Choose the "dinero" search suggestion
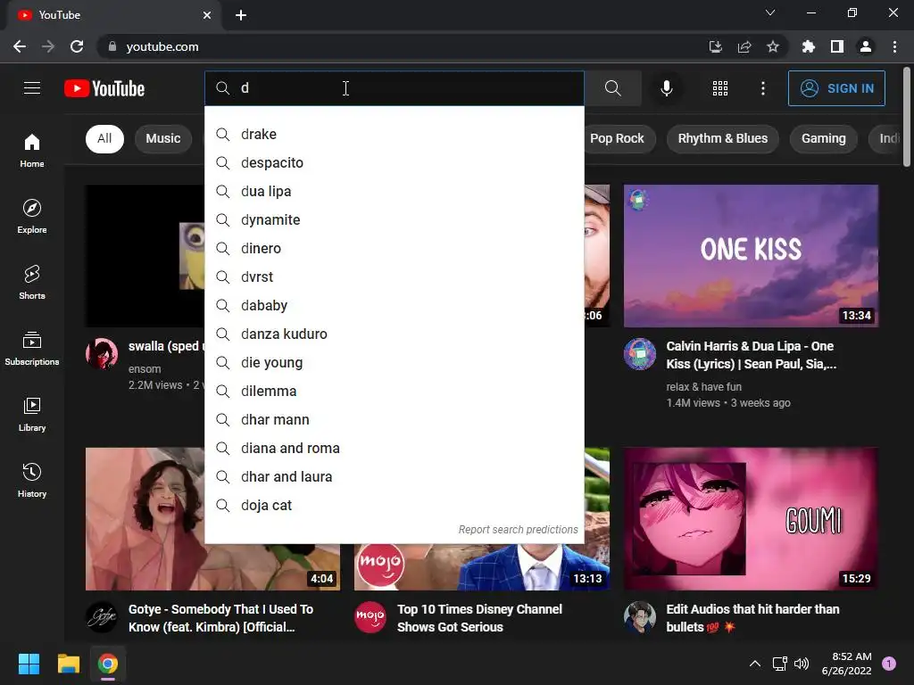 coord(395,248)
